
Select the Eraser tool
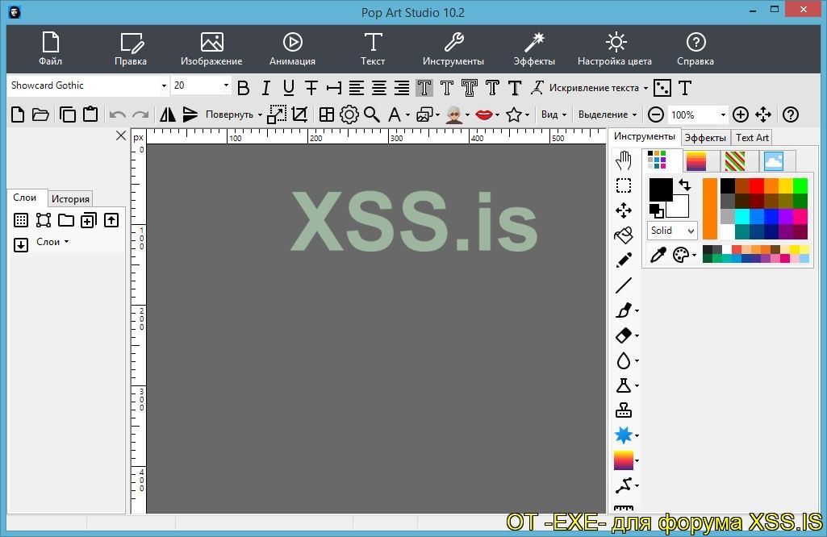pos(624,335)
